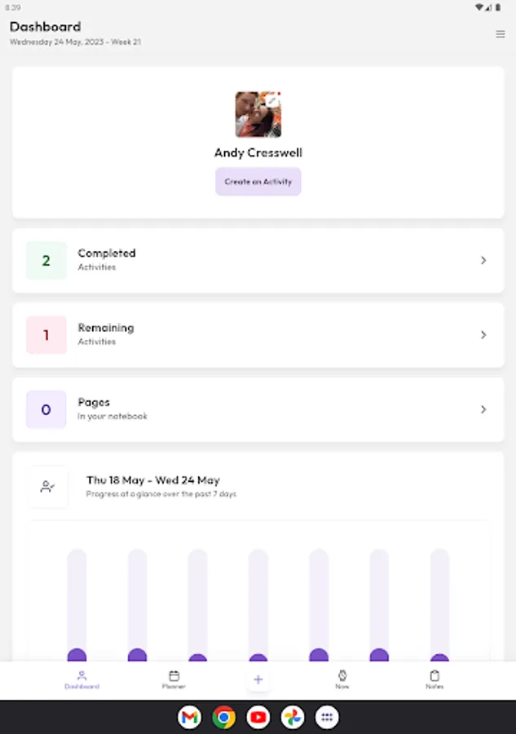Click the Andy Cresswell profile photo
Viewport: 516px width, 734px height.
click(258, 114)
